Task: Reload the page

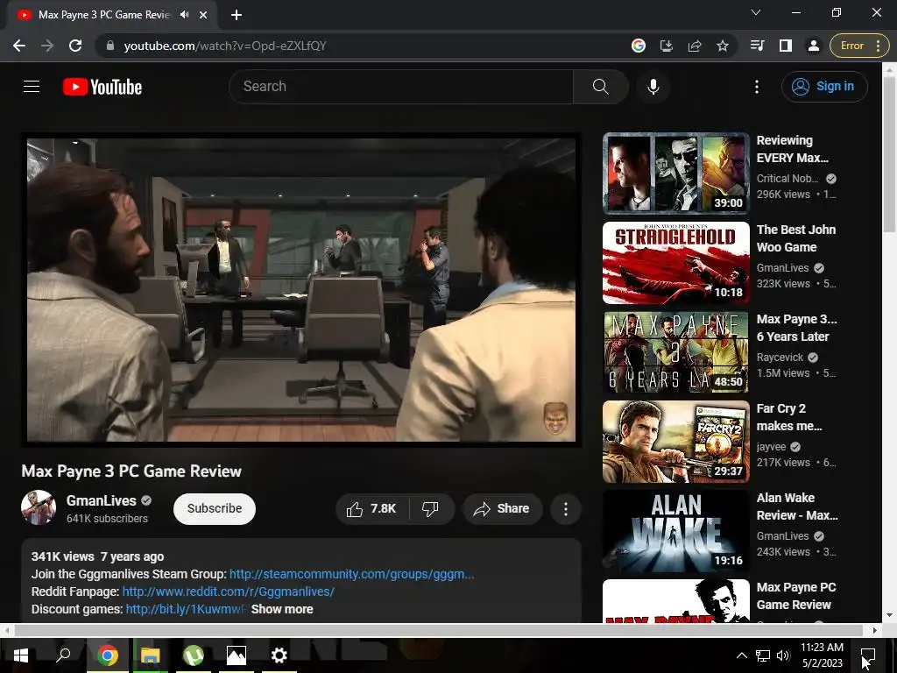Action: point(75,46)
